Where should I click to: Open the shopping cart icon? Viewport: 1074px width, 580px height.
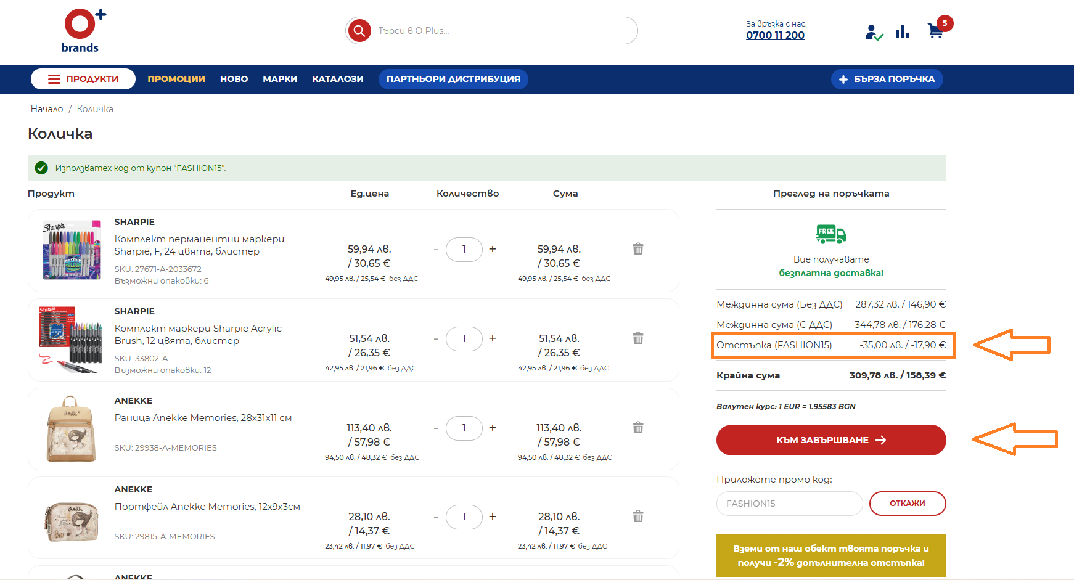[x=935, y=31]
